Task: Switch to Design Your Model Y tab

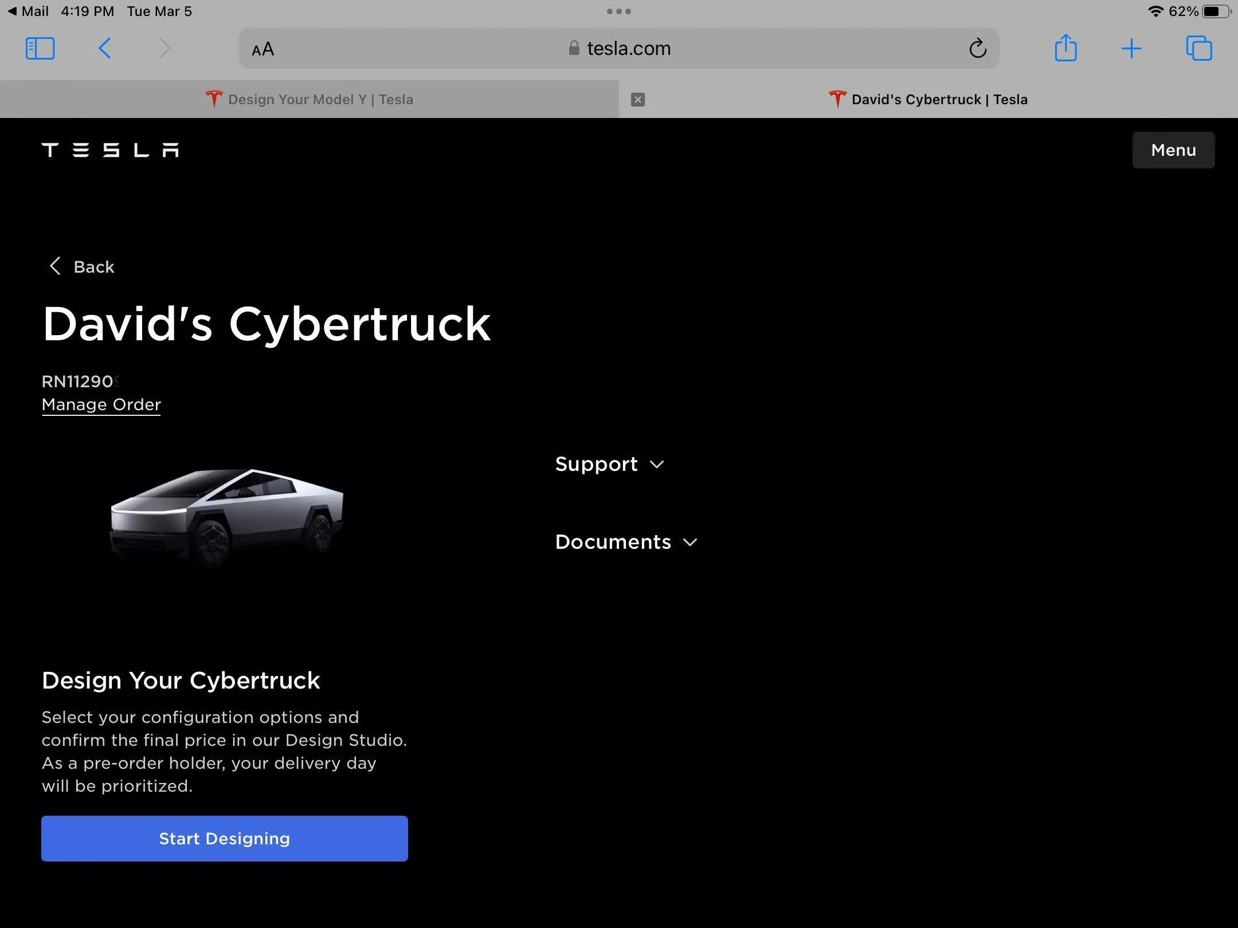Action: tap(309, 100)
